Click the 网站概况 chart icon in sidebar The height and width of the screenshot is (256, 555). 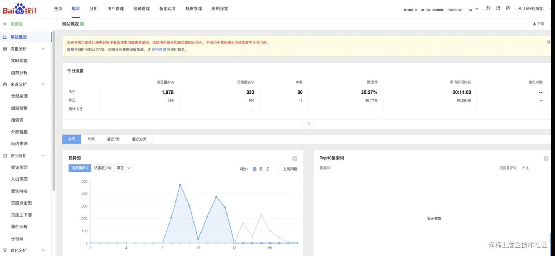pyautogui.click(x=5, y=37)
